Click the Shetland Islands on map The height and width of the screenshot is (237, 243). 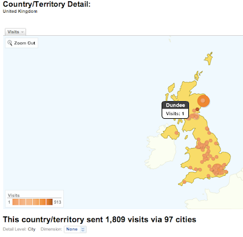[x=208, y=58]
